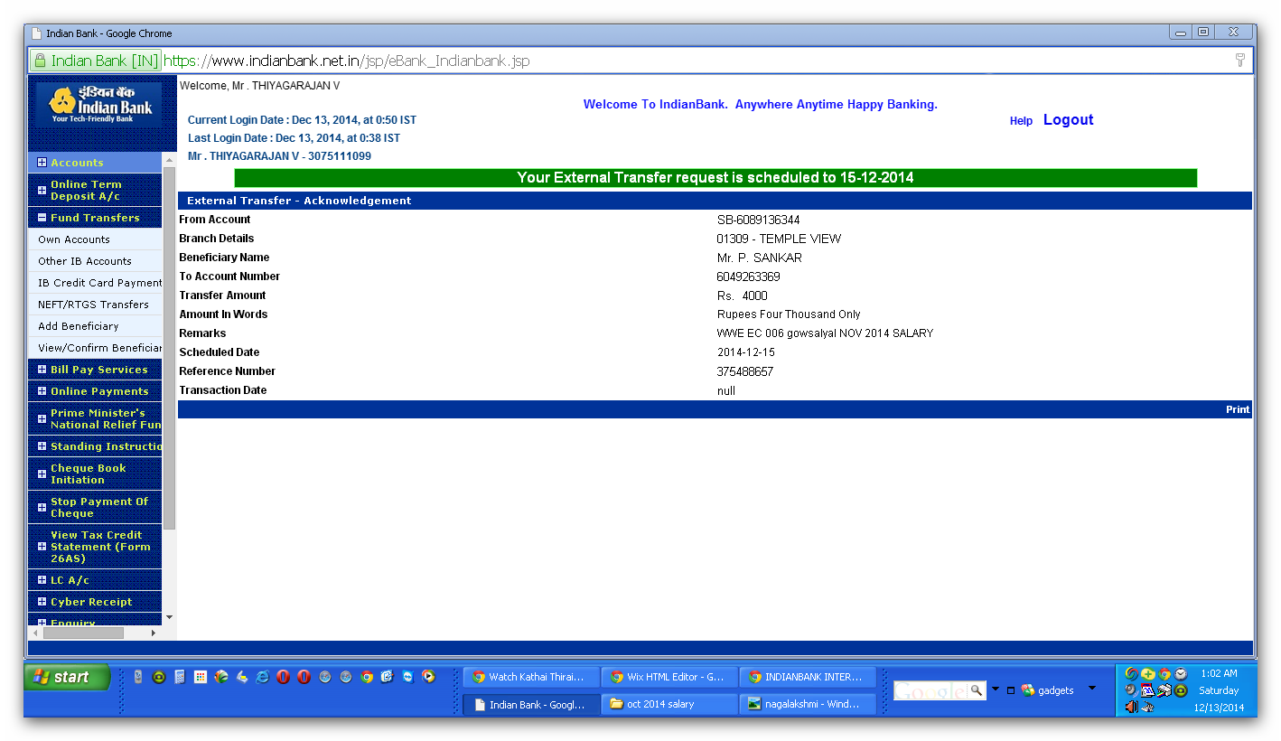This screenshot has width=1281, height=741.
Task: Click the taskbar clock showing 1:02 AM
Action: 1219,673
